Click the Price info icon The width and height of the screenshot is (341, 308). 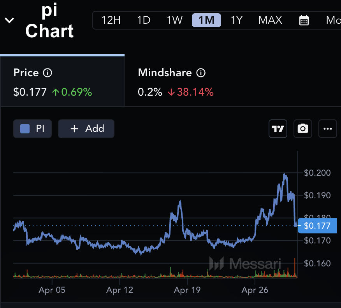[47, 73]
